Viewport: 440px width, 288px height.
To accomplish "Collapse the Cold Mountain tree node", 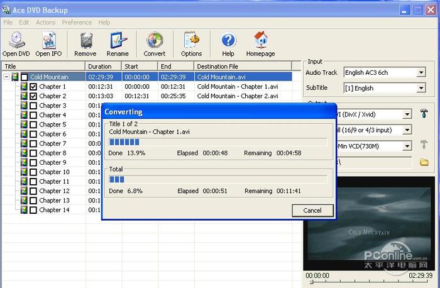I will pyautogui.click(x=6, y=77).
